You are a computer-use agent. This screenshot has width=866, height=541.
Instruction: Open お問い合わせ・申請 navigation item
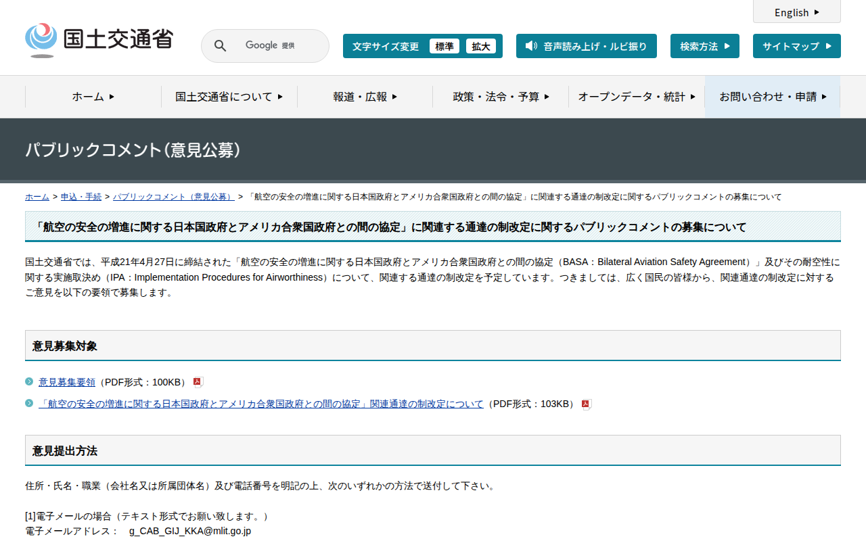coord(773,97)
